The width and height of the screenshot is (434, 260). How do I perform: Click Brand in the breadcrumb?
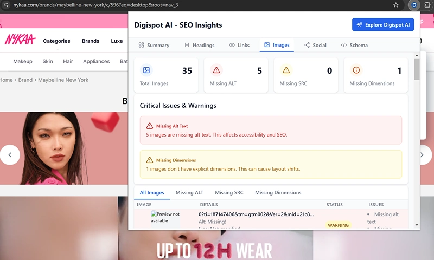tap(25, 80)
